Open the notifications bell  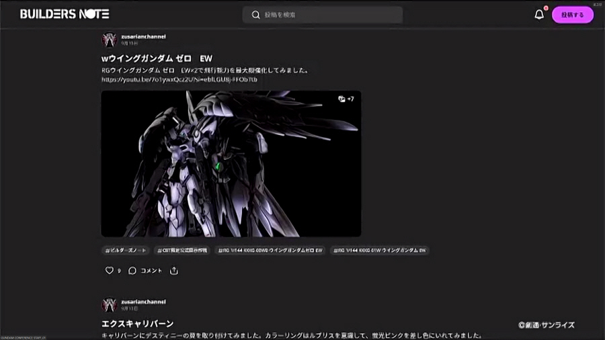(539, 15)
